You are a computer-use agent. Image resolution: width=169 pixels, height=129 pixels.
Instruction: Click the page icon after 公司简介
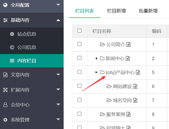(129, 45)
